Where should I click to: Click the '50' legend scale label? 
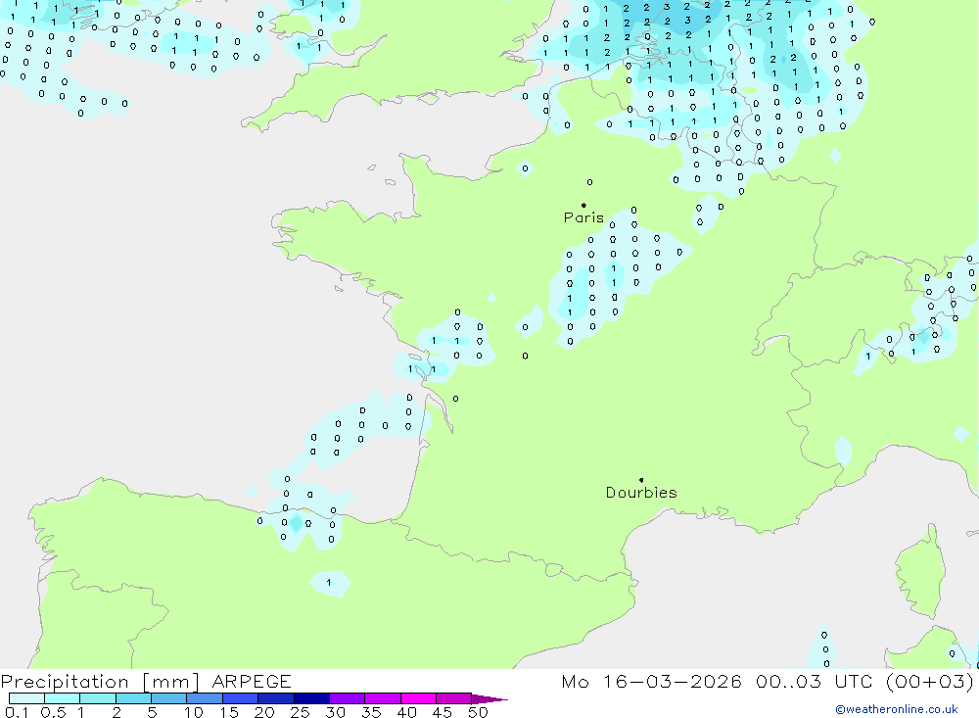(x=479, y=712)
